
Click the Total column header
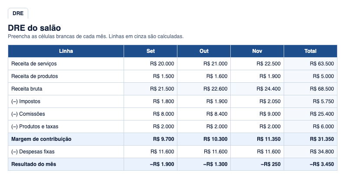point(311,51)
